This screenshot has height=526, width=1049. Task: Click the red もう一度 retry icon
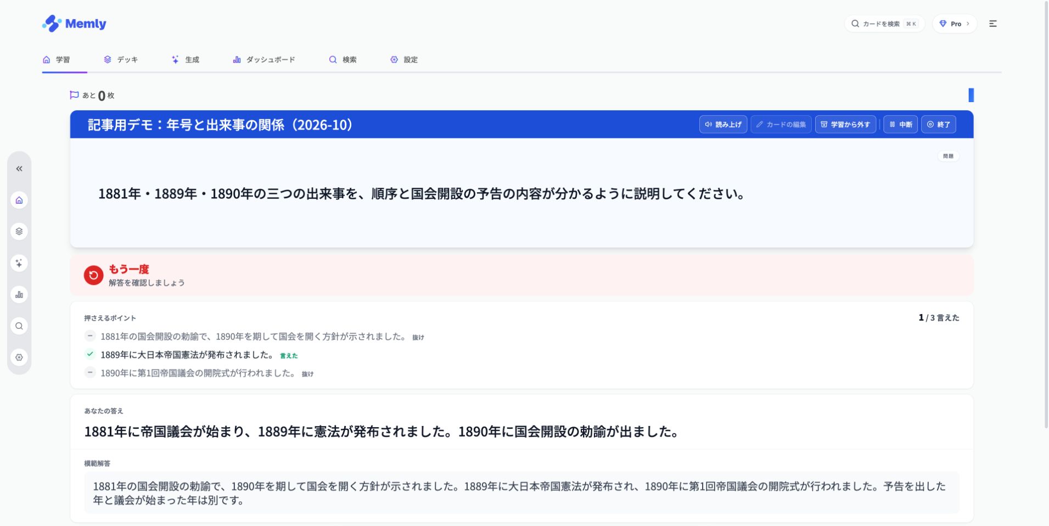click(93, 275)
